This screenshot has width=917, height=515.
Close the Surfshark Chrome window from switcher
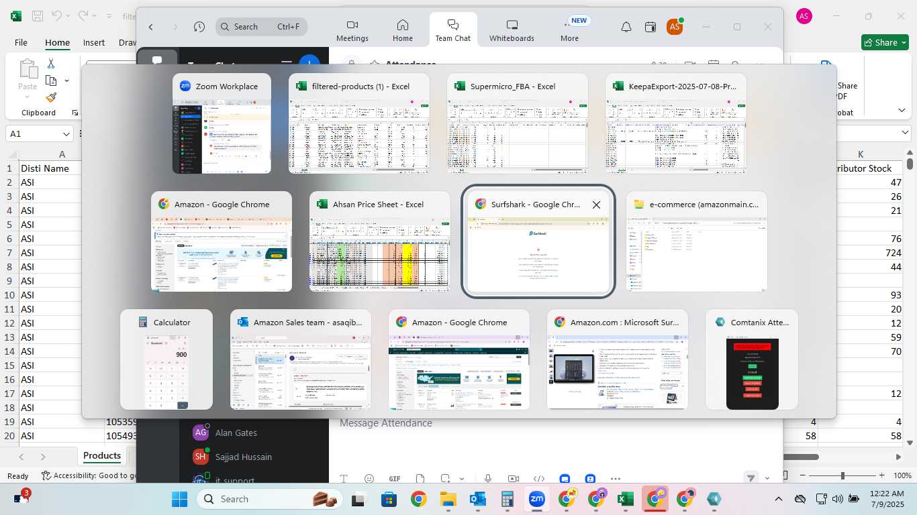pos(596,205)
